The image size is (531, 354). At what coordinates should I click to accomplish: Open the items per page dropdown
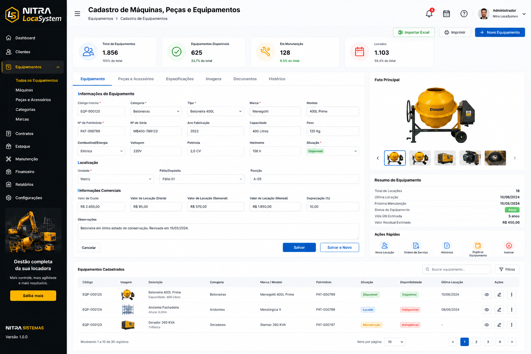(x=395, y=342)
